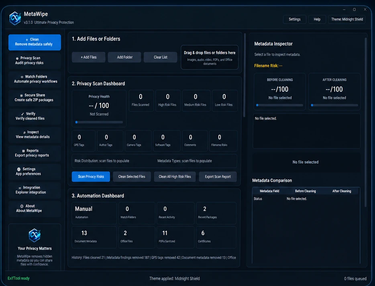This screenshot has height=286, width=375.
Task: Click the shield logo above Your Privacy Matters
Action: pyautogui.click(x=35, y=235)
